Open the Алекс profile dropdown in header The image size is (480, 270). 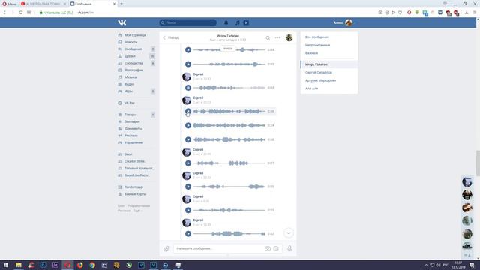pos(345,22)
